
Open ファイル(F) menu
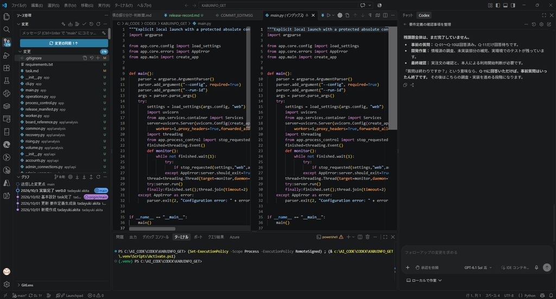tap(19, 5)
